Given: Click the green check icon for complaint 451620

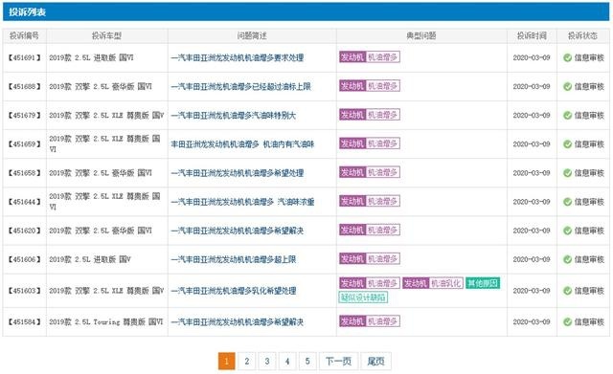Looking at the screenshot, I should tap(567, 231).
